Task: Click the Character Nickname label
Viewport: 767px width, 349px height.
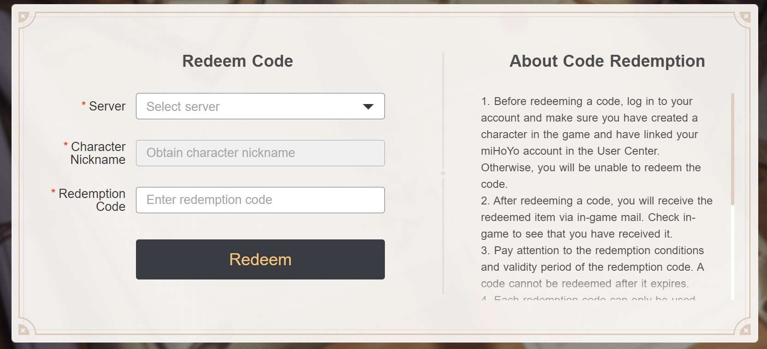Action: point(98,153)
